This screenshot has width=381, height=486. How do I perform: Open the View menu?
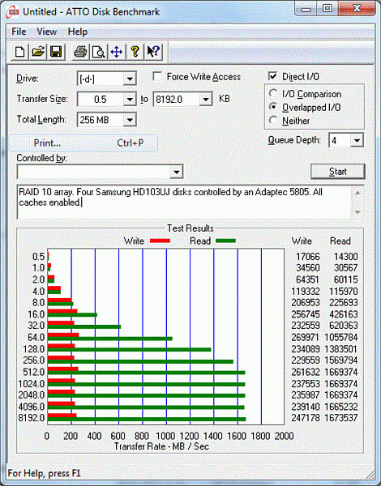pos(46,32)
